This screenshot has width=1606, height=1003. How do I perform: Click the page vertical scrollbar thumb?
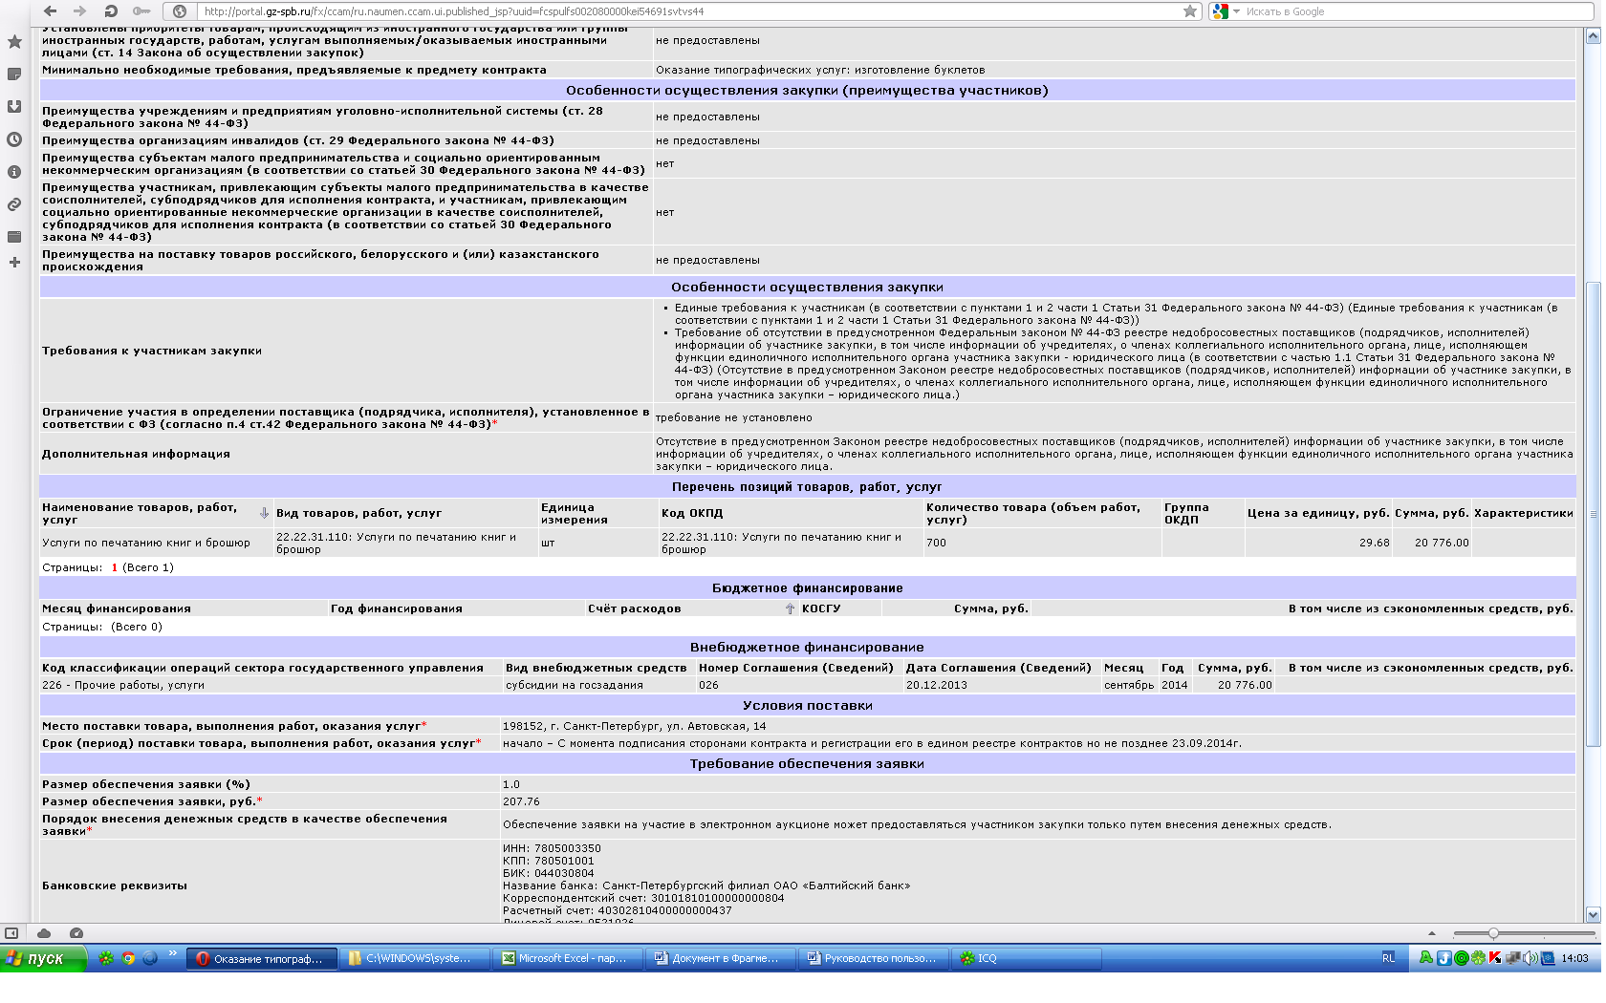(1593, 514)
